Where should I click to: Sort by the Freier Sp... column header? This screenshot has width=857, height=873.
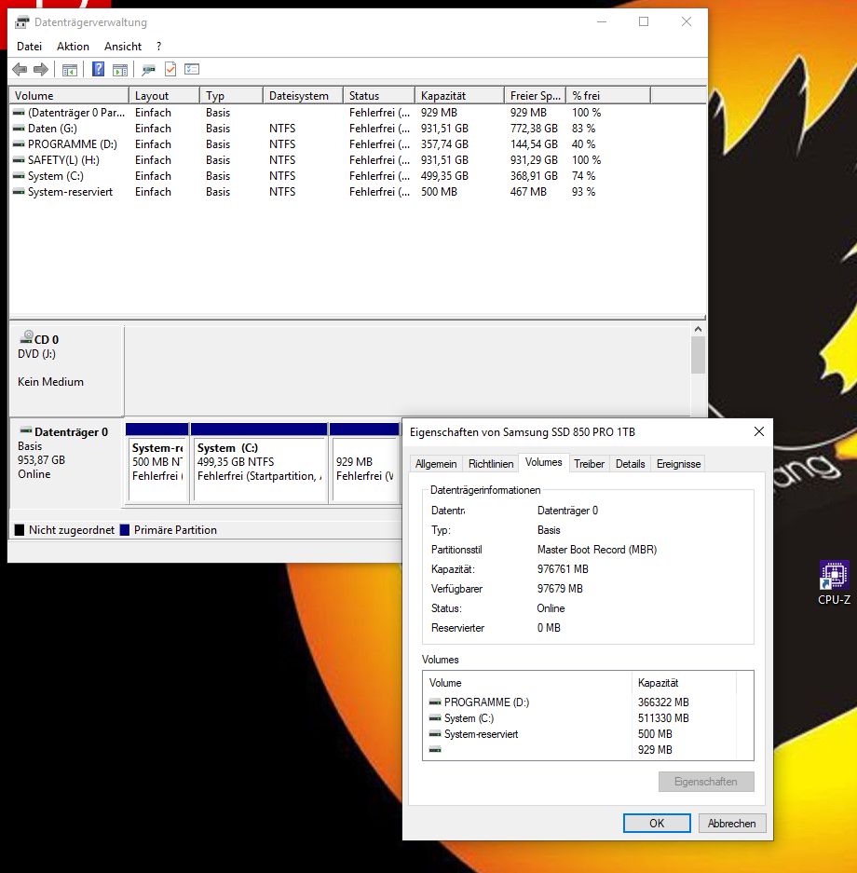(x=536, y=95)
